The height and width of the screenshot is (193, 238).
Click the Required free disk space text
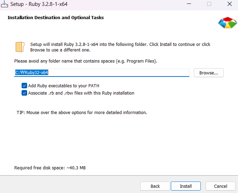tap(50, 168)
